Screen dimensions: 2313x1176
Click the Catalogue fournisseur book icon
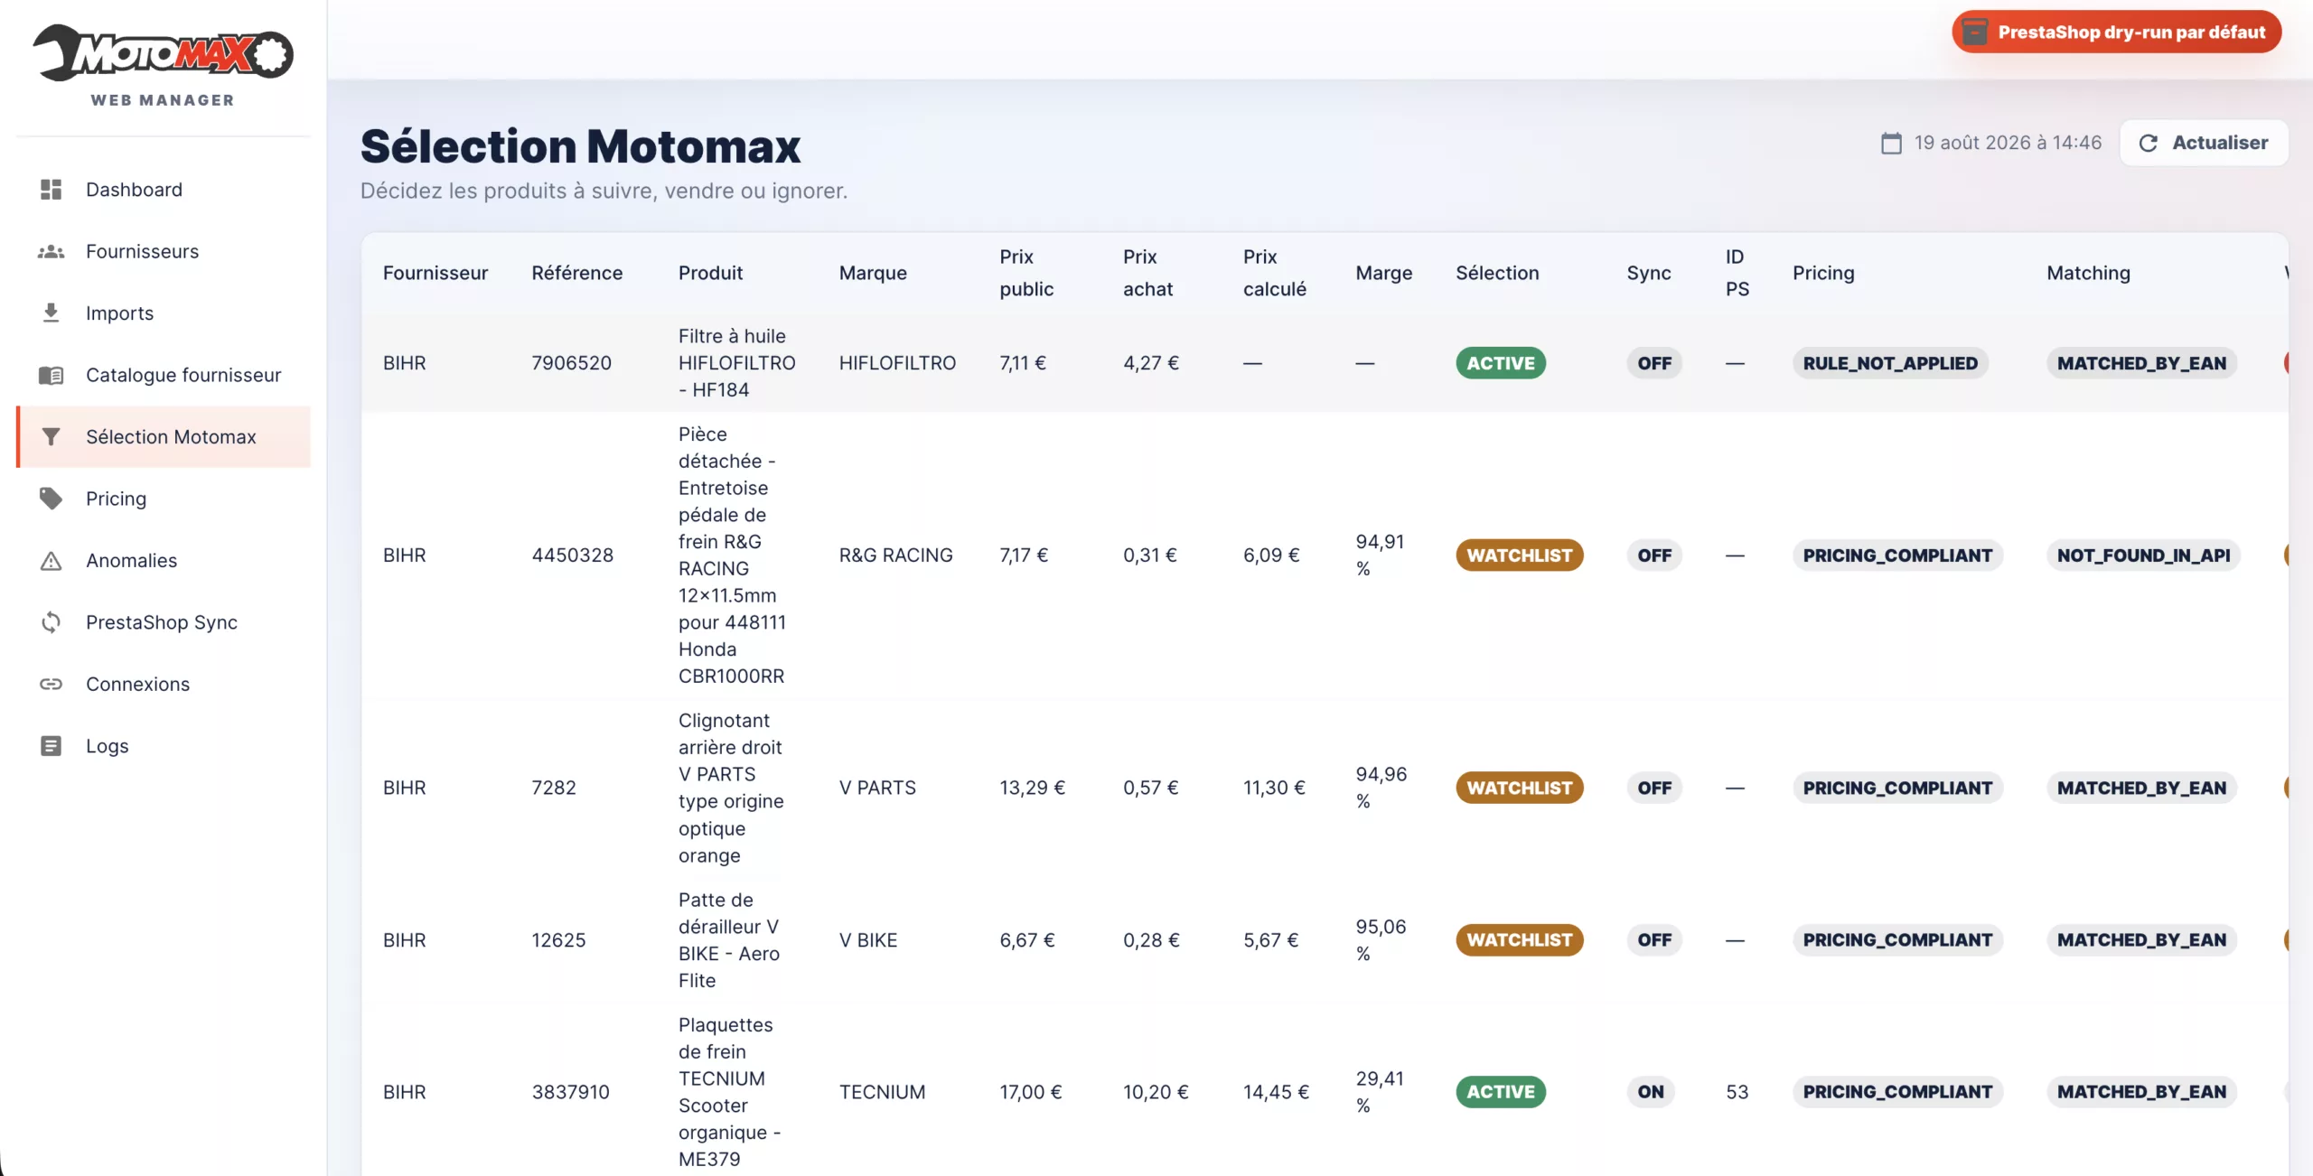(x=52, y=375)
